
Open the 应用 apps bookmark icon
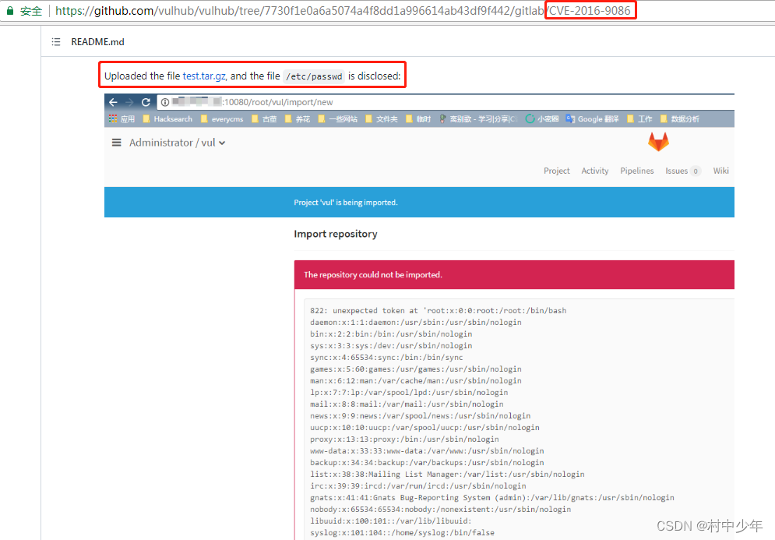tap(122, 118)
